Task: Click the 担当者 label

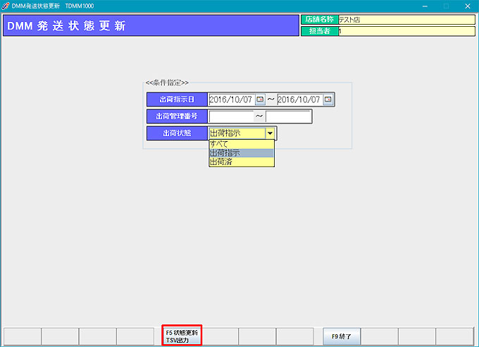Action: point(320,31)
